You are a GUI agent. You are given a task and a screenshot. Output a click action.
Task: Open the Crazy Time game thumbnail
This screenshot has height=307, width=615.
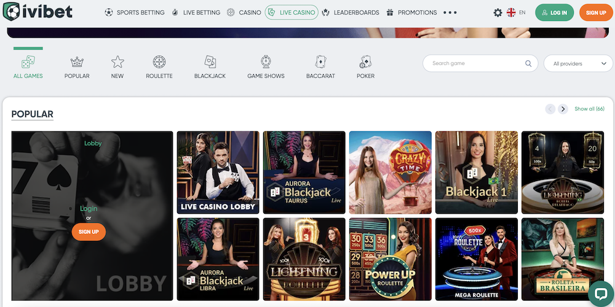pyautogui.click(x=390, y=173)
